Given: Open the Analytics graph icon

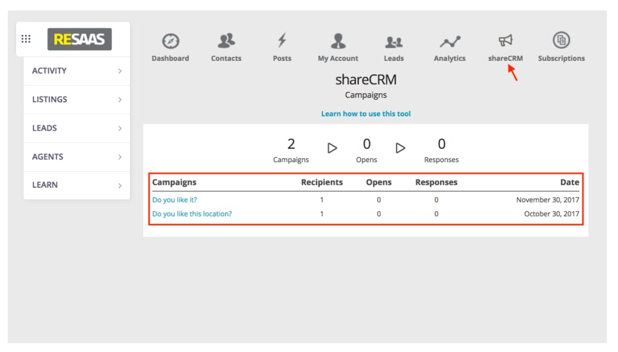Looking at the screenshot, I should click(x=450, y=42).
